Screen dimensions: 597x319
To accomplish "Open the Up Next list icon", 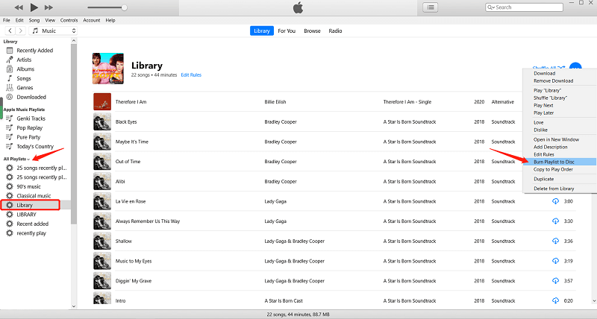I will click(431, 7).
